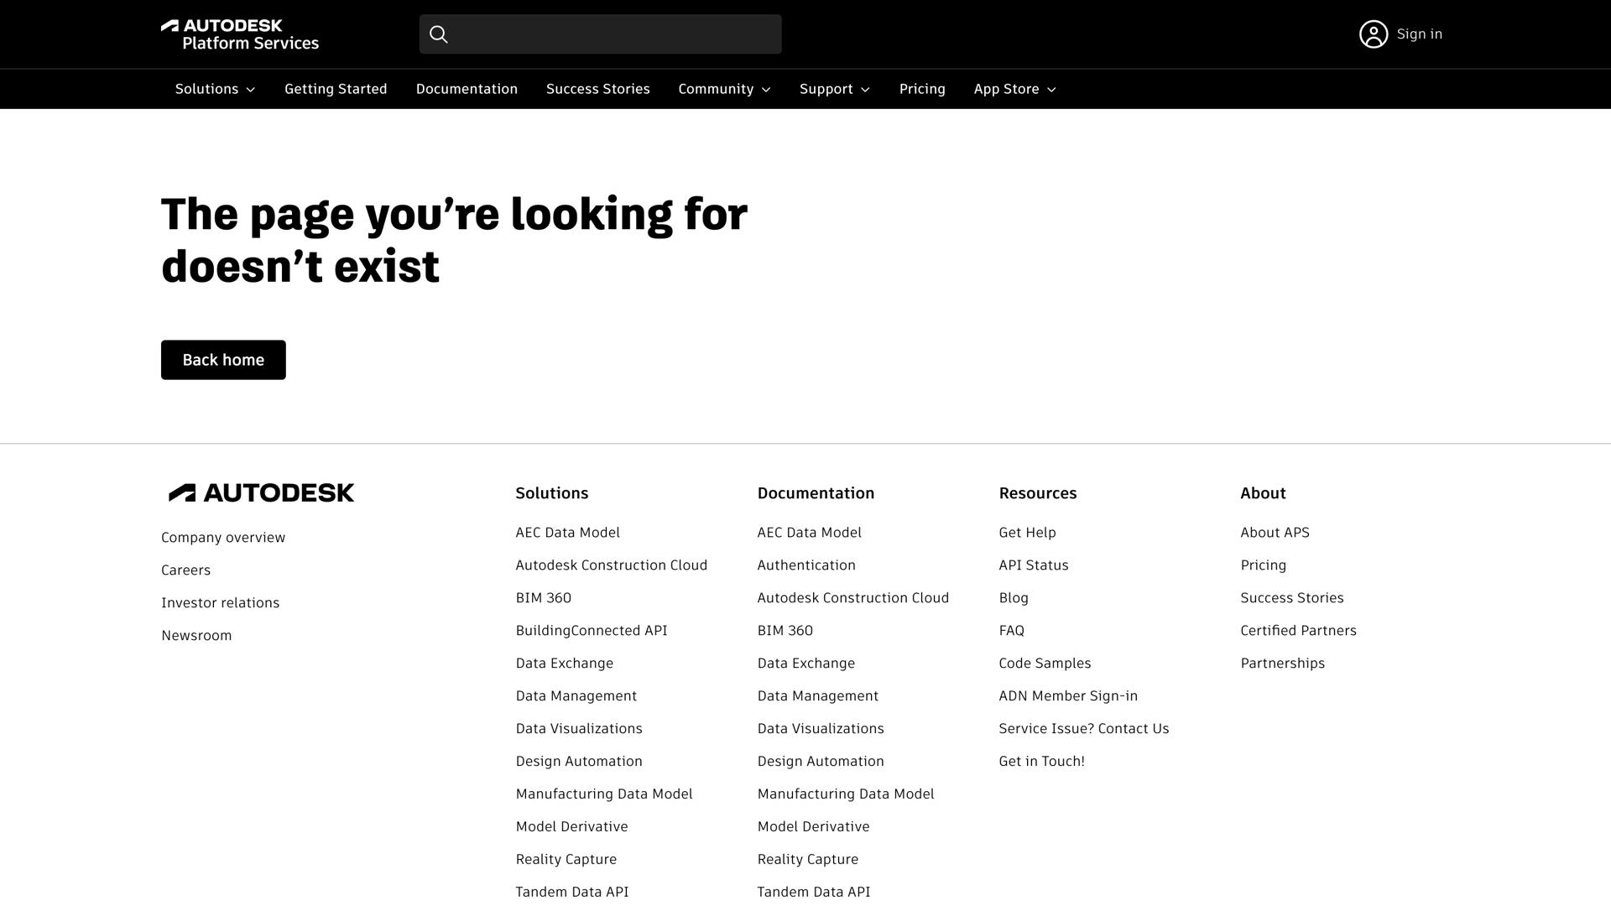Open Certified Partners under About
Screen dimensions: 1611x906
(1298, 631)
